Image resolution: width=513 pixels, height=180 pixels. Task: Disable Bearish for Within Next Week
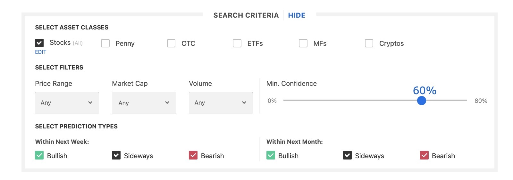[193, 155]
